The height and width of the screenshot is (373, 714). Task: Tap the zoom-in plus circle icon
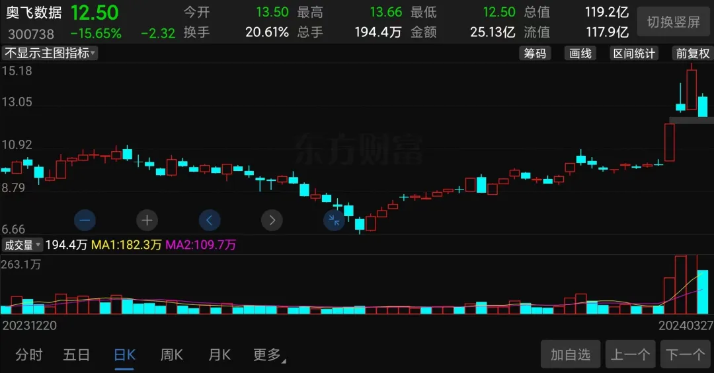tap(147, 220)
